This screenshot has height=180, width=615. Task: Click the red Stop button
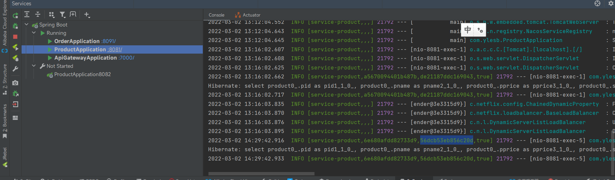pos(15,37)
